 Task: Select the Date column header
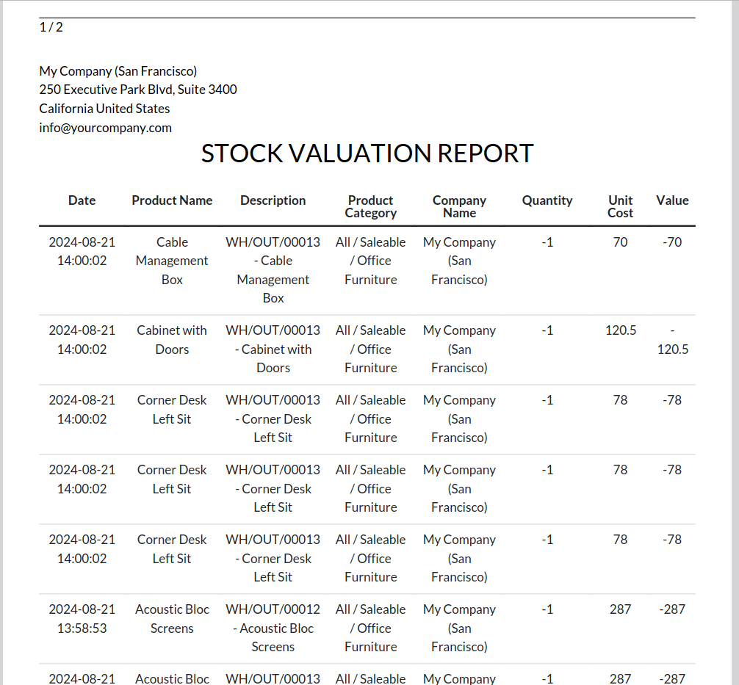click(82, 200)
